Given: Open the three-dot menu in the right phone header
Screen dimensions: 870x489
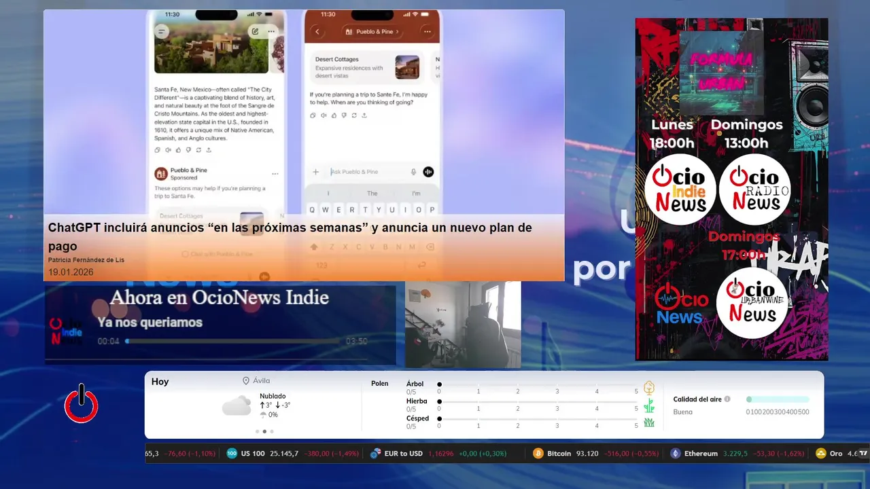Looking at the screenshot, I should 427,31.
